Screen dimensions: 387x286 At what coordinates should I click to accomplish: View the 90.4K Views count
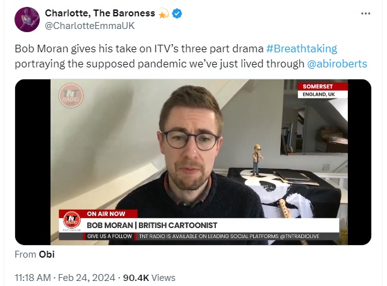click(x=149, y=278)
